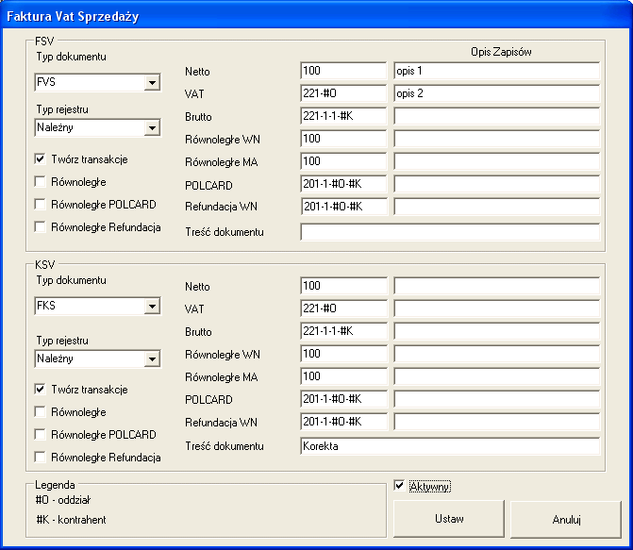Click FSV VAT account field 221-#O
This screenshot has width=633, height=550.
click(x=343, y=93)
